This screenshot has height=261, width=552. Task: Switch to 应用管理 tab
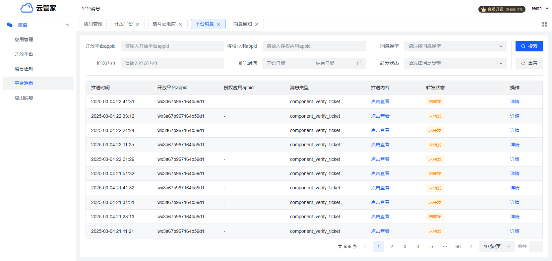coord(93,24)
